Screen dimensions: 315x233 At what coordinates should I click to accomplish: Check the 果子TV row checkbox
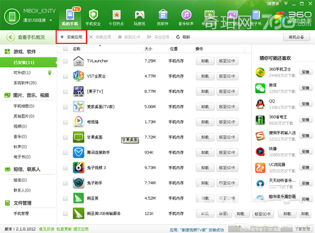point(66,92)
